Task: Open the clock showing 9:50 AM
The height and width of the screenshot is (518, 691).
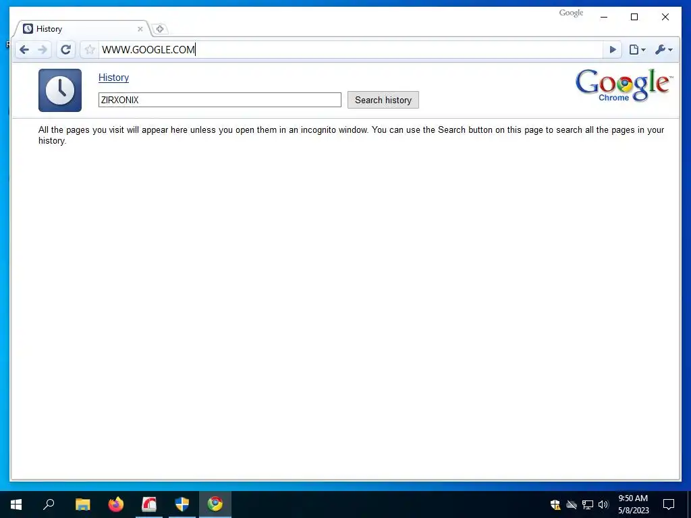Action: pos(633,505)
